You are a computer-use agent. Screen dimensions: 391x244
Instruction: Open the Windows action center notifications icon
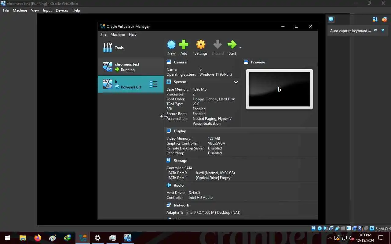coord(381,238)
